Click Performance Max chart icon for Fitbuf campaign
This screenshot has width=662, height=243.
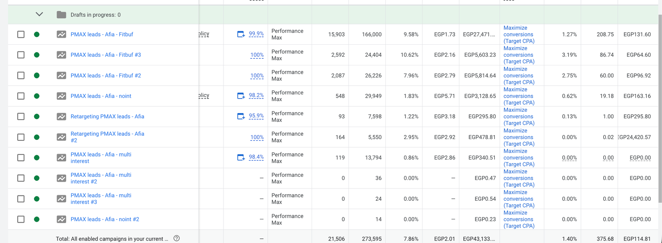coord(61,34)
